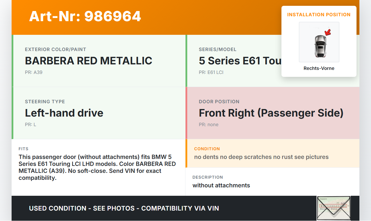The image size is (371, 221).
Task: Click the INSTALLATION POSITION heading
Action: coord(319,15)
